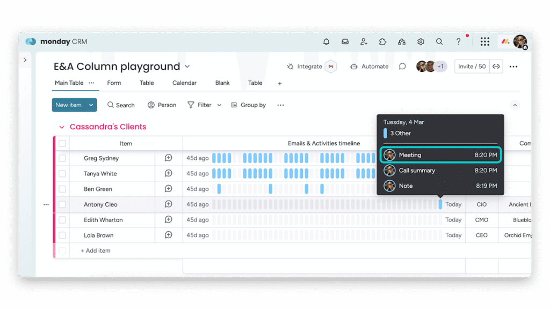Select all items header checkbox
The height and width of the screenshot is (309, 550).
62,143
